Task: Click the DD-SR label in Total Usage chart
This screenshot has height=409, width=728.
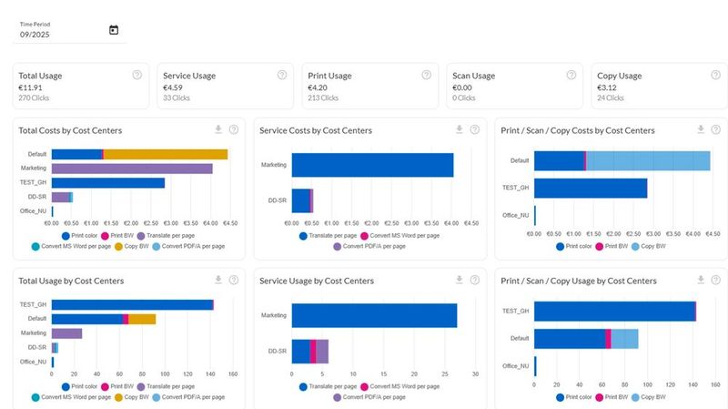Action: tap(37, 348)
